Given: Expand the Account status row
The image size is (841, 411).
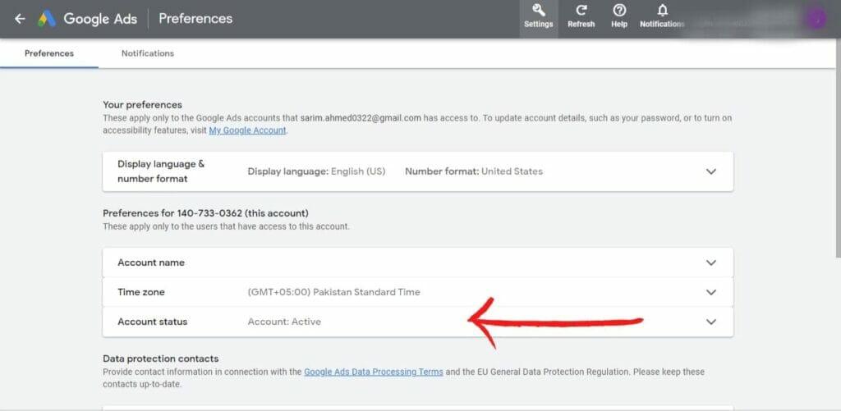Looking at the screenshot, I should [710, 322].
